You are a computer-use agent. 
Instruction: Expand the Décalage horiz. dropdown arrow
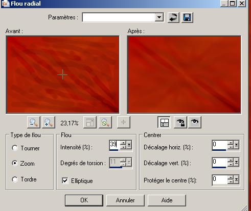tap(236, 145)
